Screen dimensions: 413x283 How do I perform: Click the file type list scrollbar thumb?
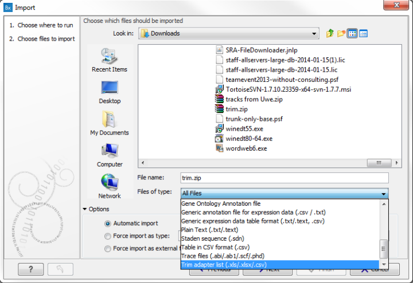click(384, 249)
